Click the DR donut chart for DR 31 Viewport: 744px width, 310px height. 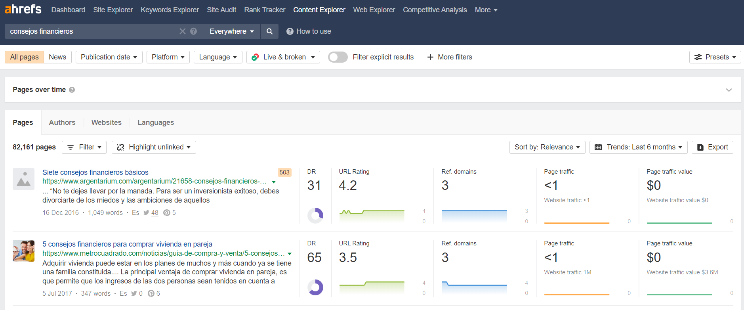point(315,215)
